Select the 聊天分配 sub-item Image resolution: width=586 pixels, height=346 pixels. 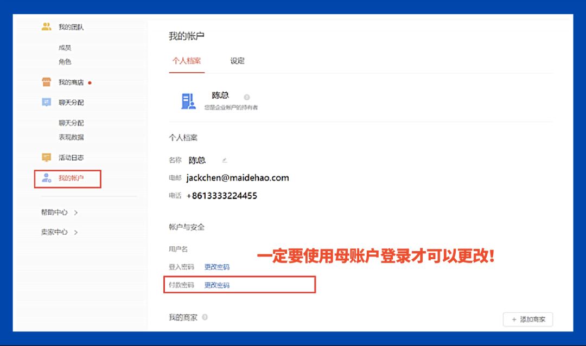point(71,123)
